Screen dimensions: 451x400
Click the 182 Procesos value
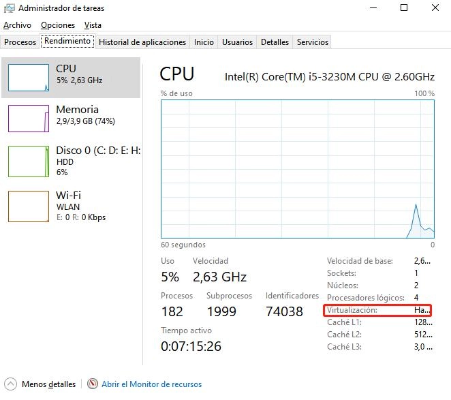coord(172,311)
